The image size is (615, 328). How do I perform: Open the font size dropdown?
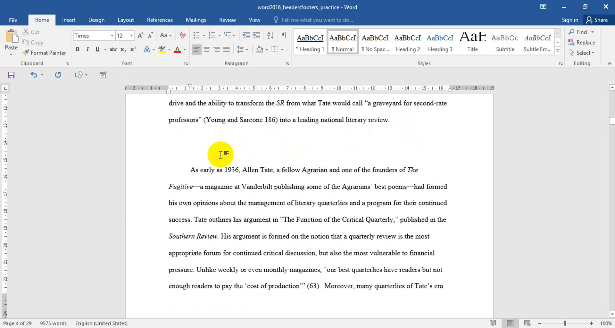pos(131,36)
